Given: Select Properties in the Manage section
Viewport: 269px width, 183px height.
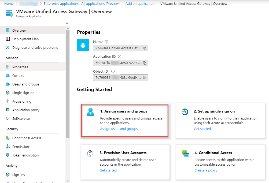Looking at the screenshot, I should click(33, 67).
